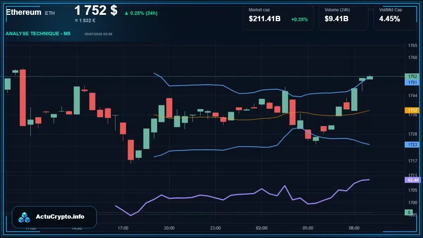
Task: Click the 17:00 time axis label
Action: (x=123, y=228)
